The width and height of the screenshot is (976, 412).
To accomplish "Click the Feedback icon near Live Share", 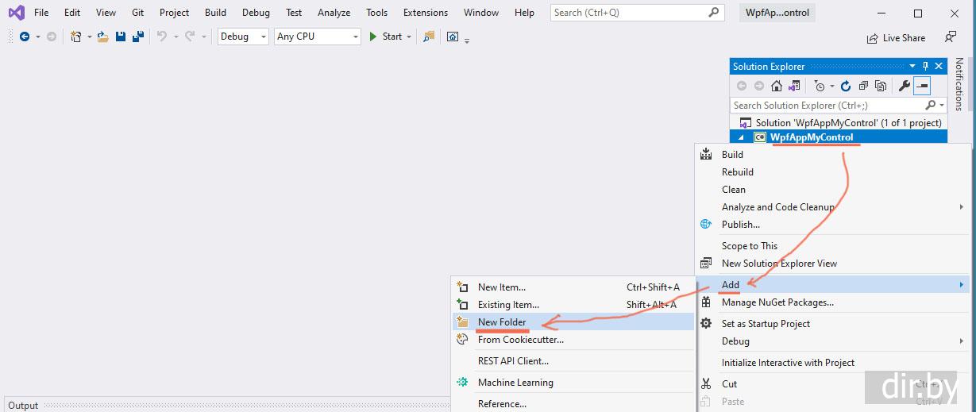I will pos(950,37).
